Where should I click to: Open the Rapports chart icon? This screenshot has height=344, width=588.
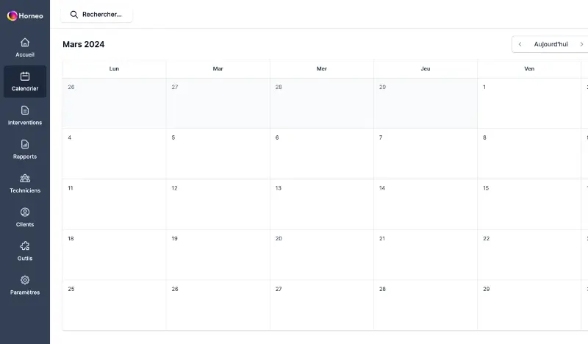25,144
